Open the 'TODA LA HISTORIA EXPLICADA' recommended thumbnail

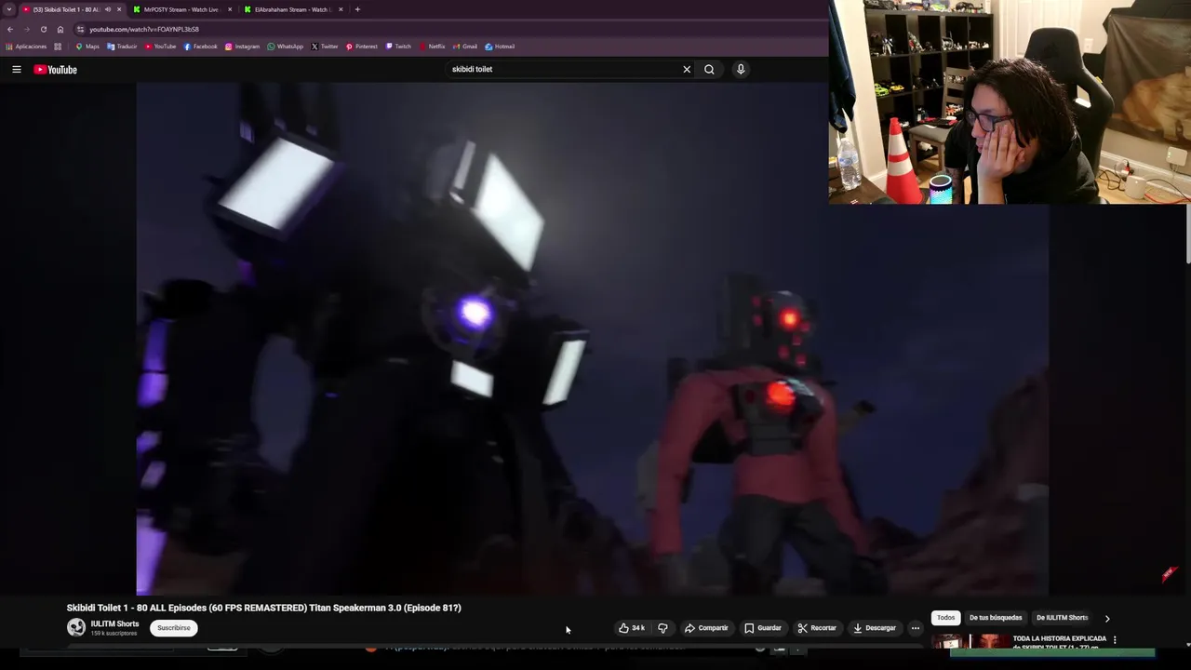[970, 641]
